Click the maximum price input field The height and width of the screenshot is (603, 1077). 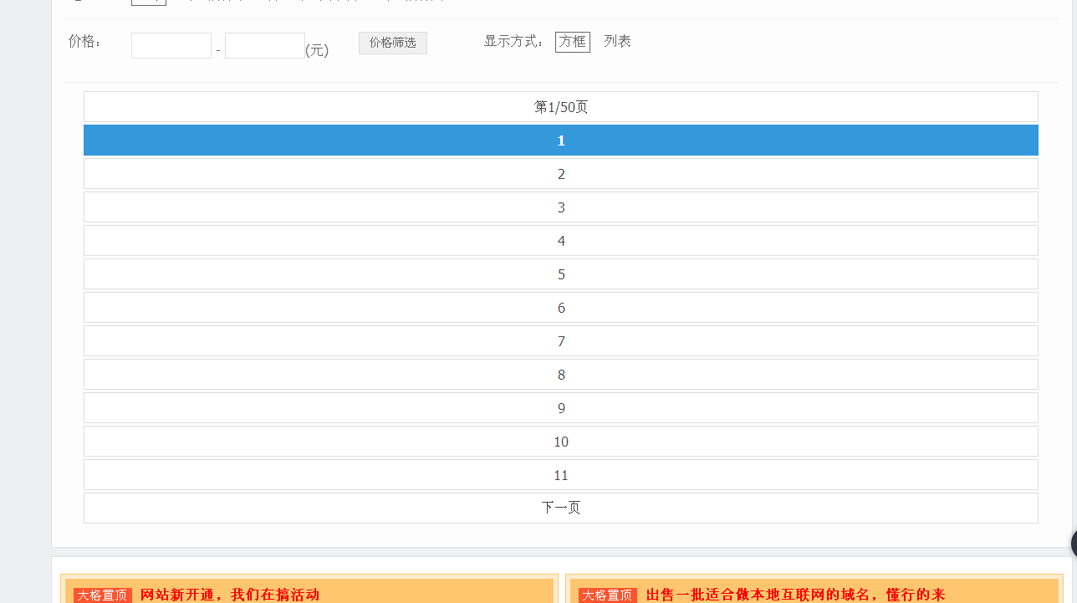[x=265, y=46]
